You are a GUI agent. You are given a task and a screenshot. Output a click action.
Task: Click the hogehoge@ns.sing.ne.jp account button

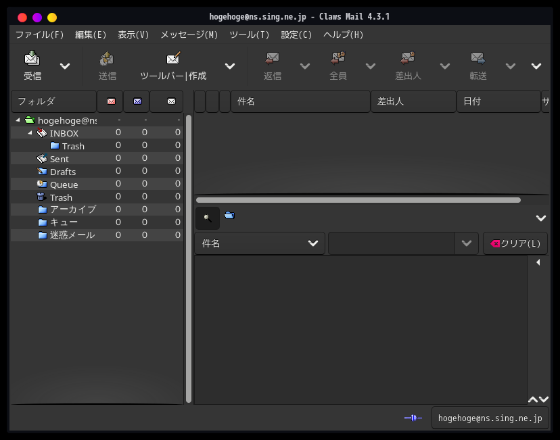click(x=490, y=418)
